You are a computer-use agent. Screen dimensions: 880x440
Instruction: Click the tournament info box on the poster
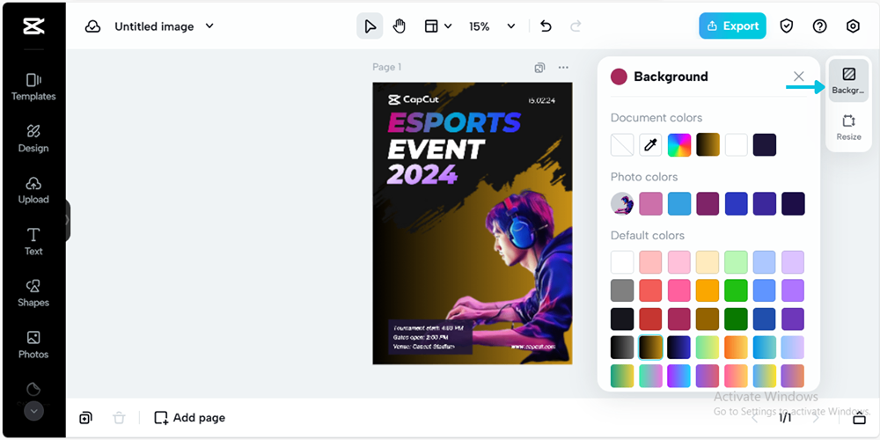(430, 337)
